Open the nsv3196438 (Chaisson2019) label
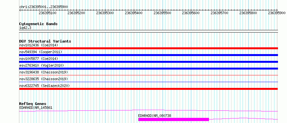This screenshot has height=123, width=287. point(44,72)
